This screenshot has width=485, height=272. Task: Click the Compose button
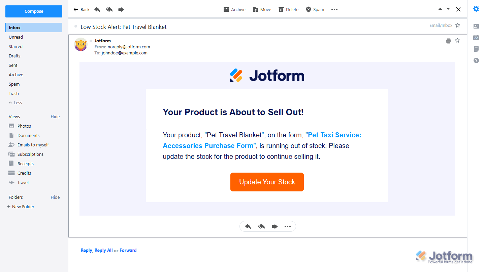click(34, 11)
